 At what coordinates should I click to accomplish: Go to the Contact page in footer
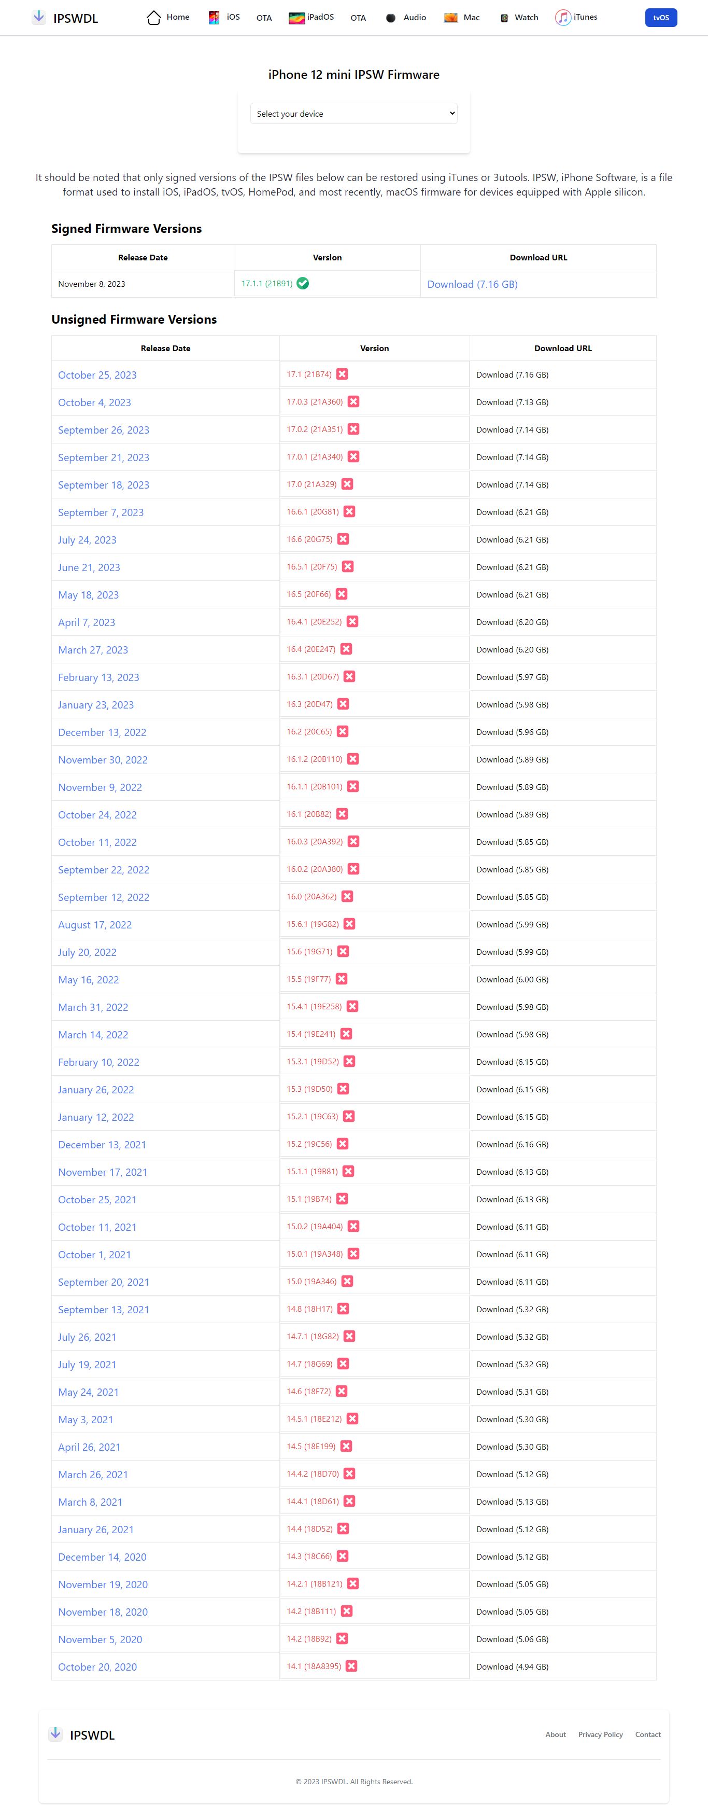coord(647,1734)
